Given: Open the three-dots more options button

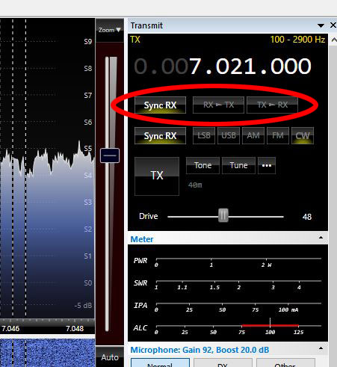Looking at the screenshot, I should click(x=267, y=165).
